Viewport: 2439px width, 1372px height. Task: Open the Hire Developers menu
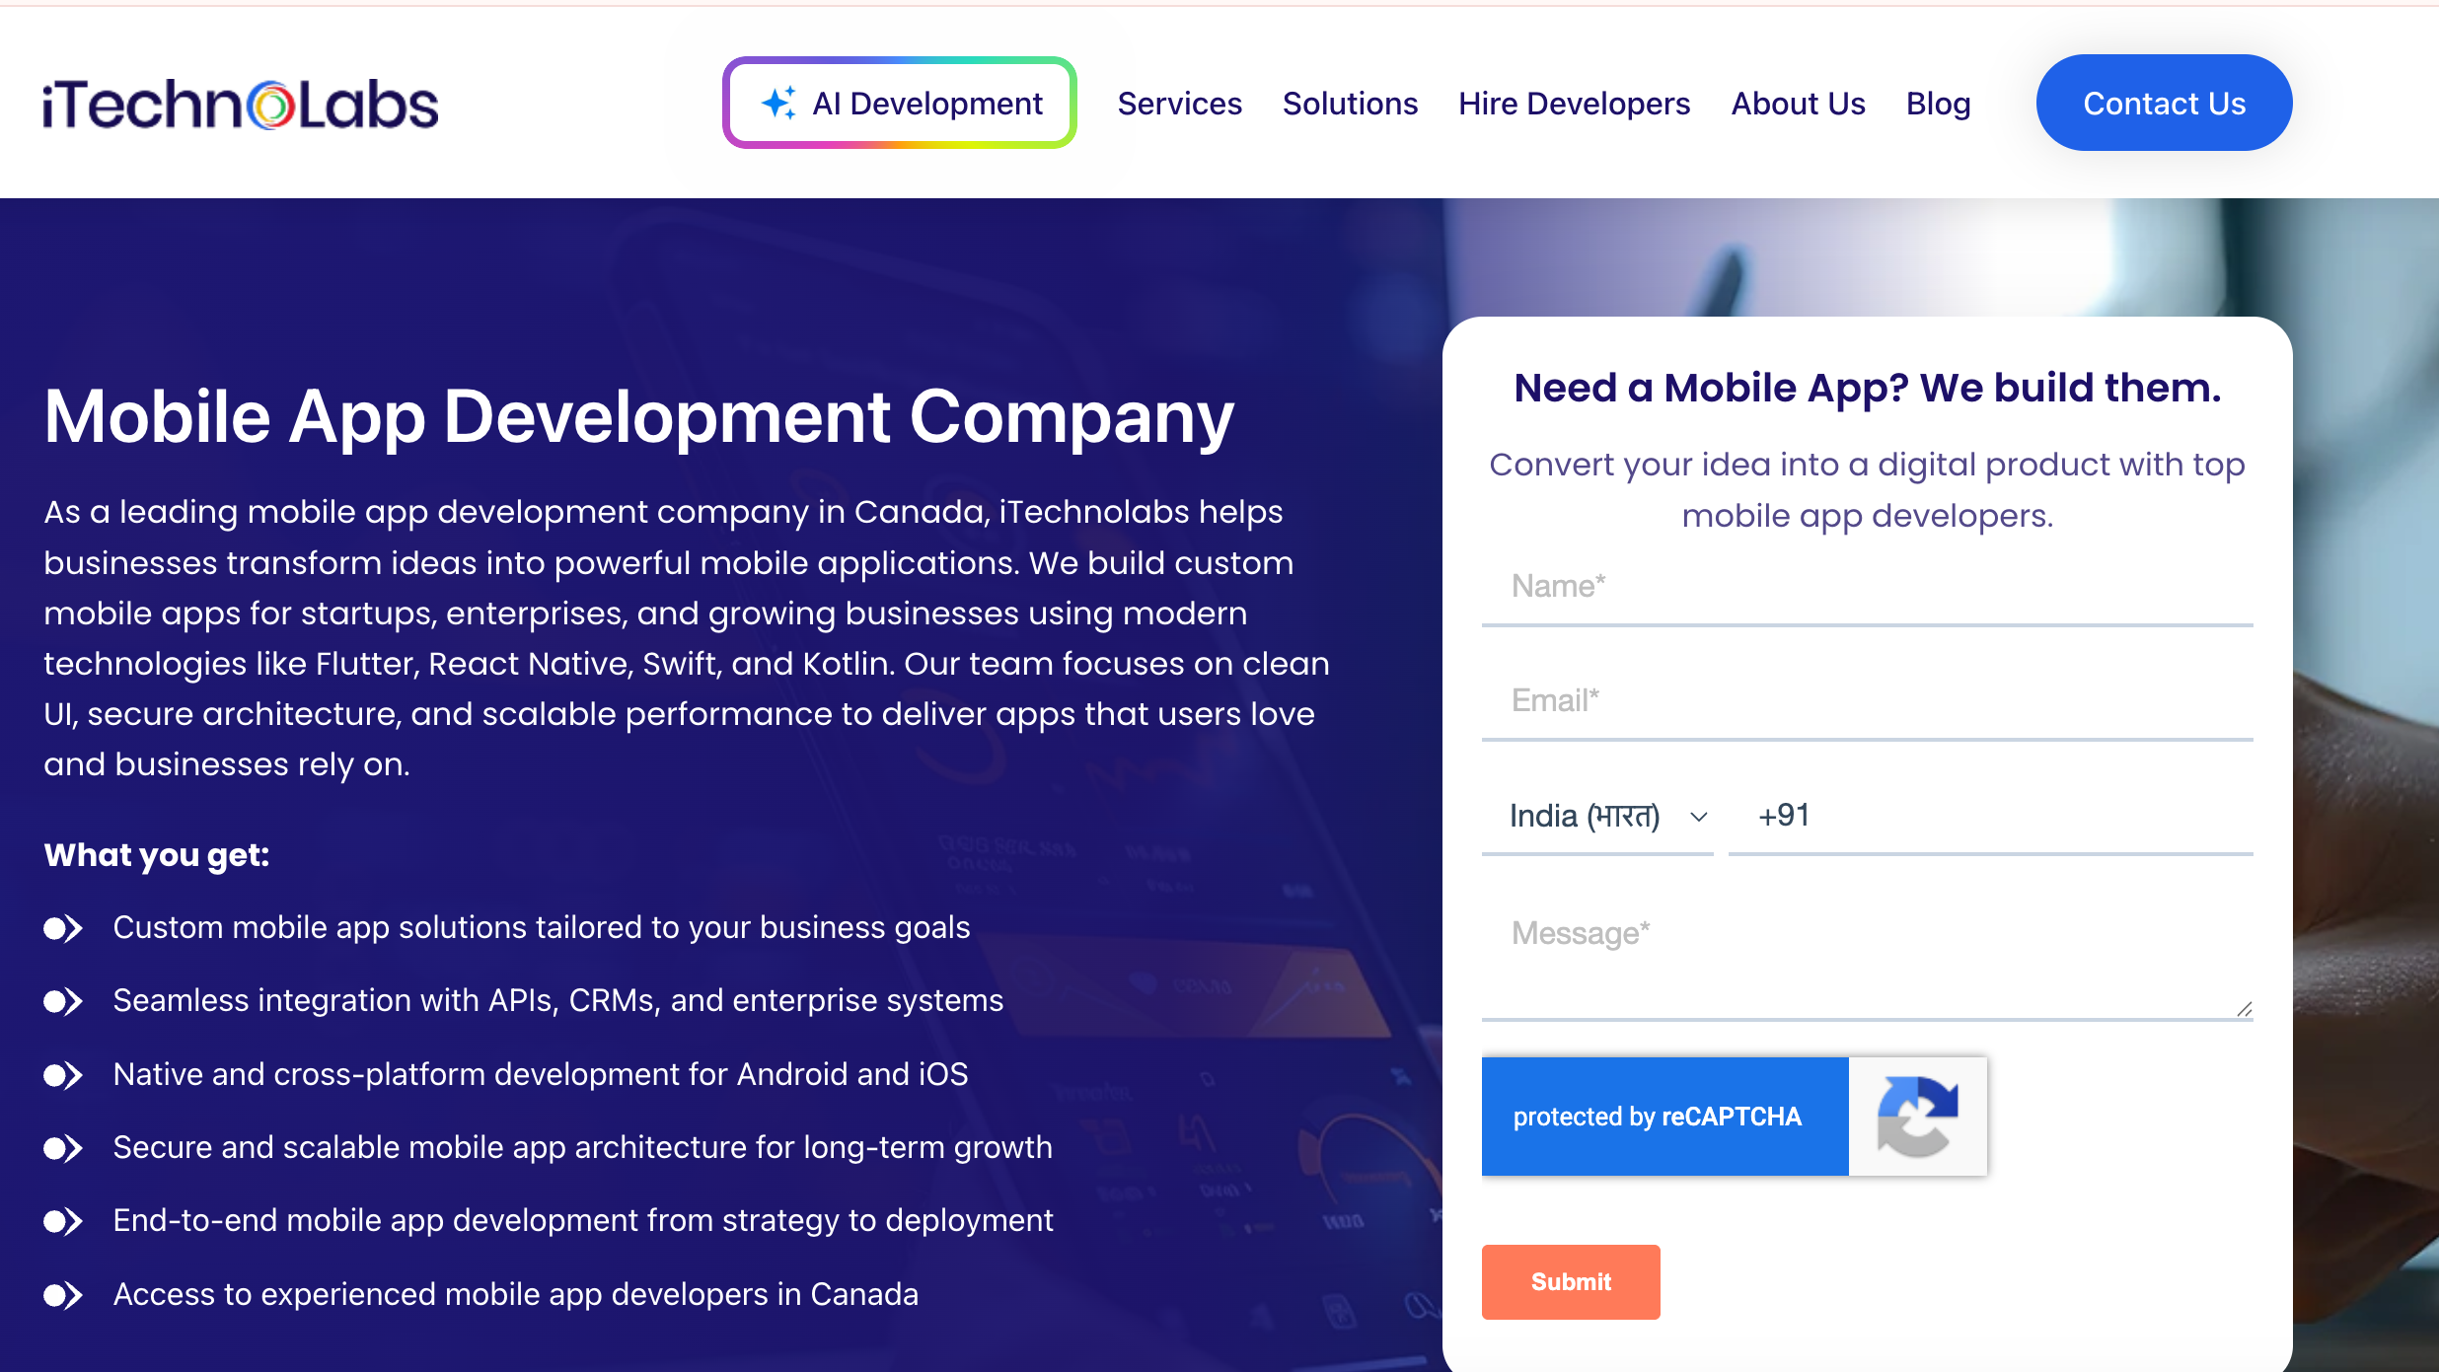coord(1574,104)
